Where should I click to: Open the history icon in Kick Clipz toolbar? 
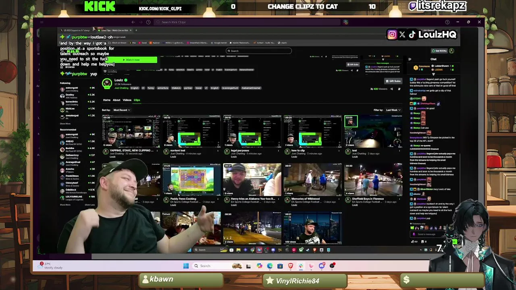pyautogui.click(x=148, y=22)
